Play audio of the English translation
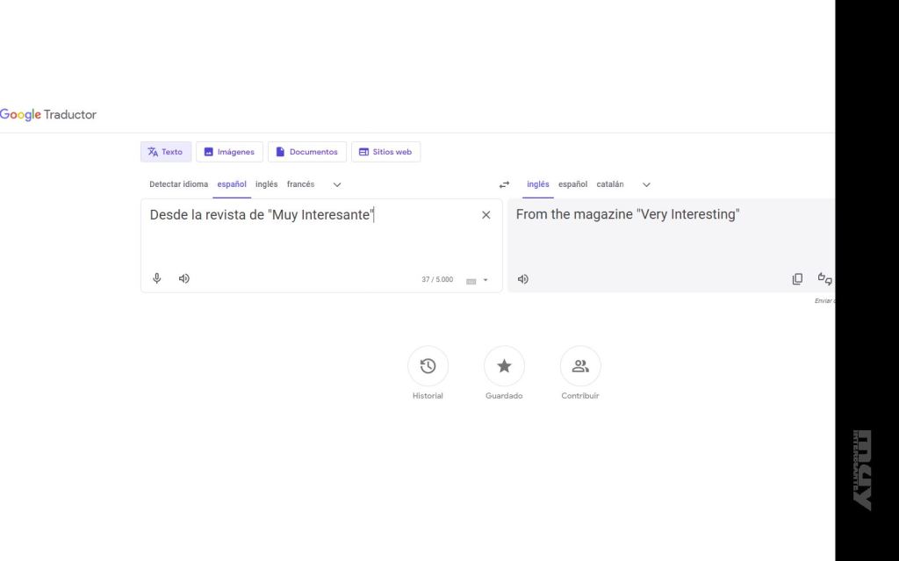 tap(523, 279)
